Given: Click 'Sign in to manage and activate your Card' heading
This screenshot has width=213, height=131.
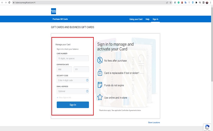Looking at the screenshot, I should [115, 47].
